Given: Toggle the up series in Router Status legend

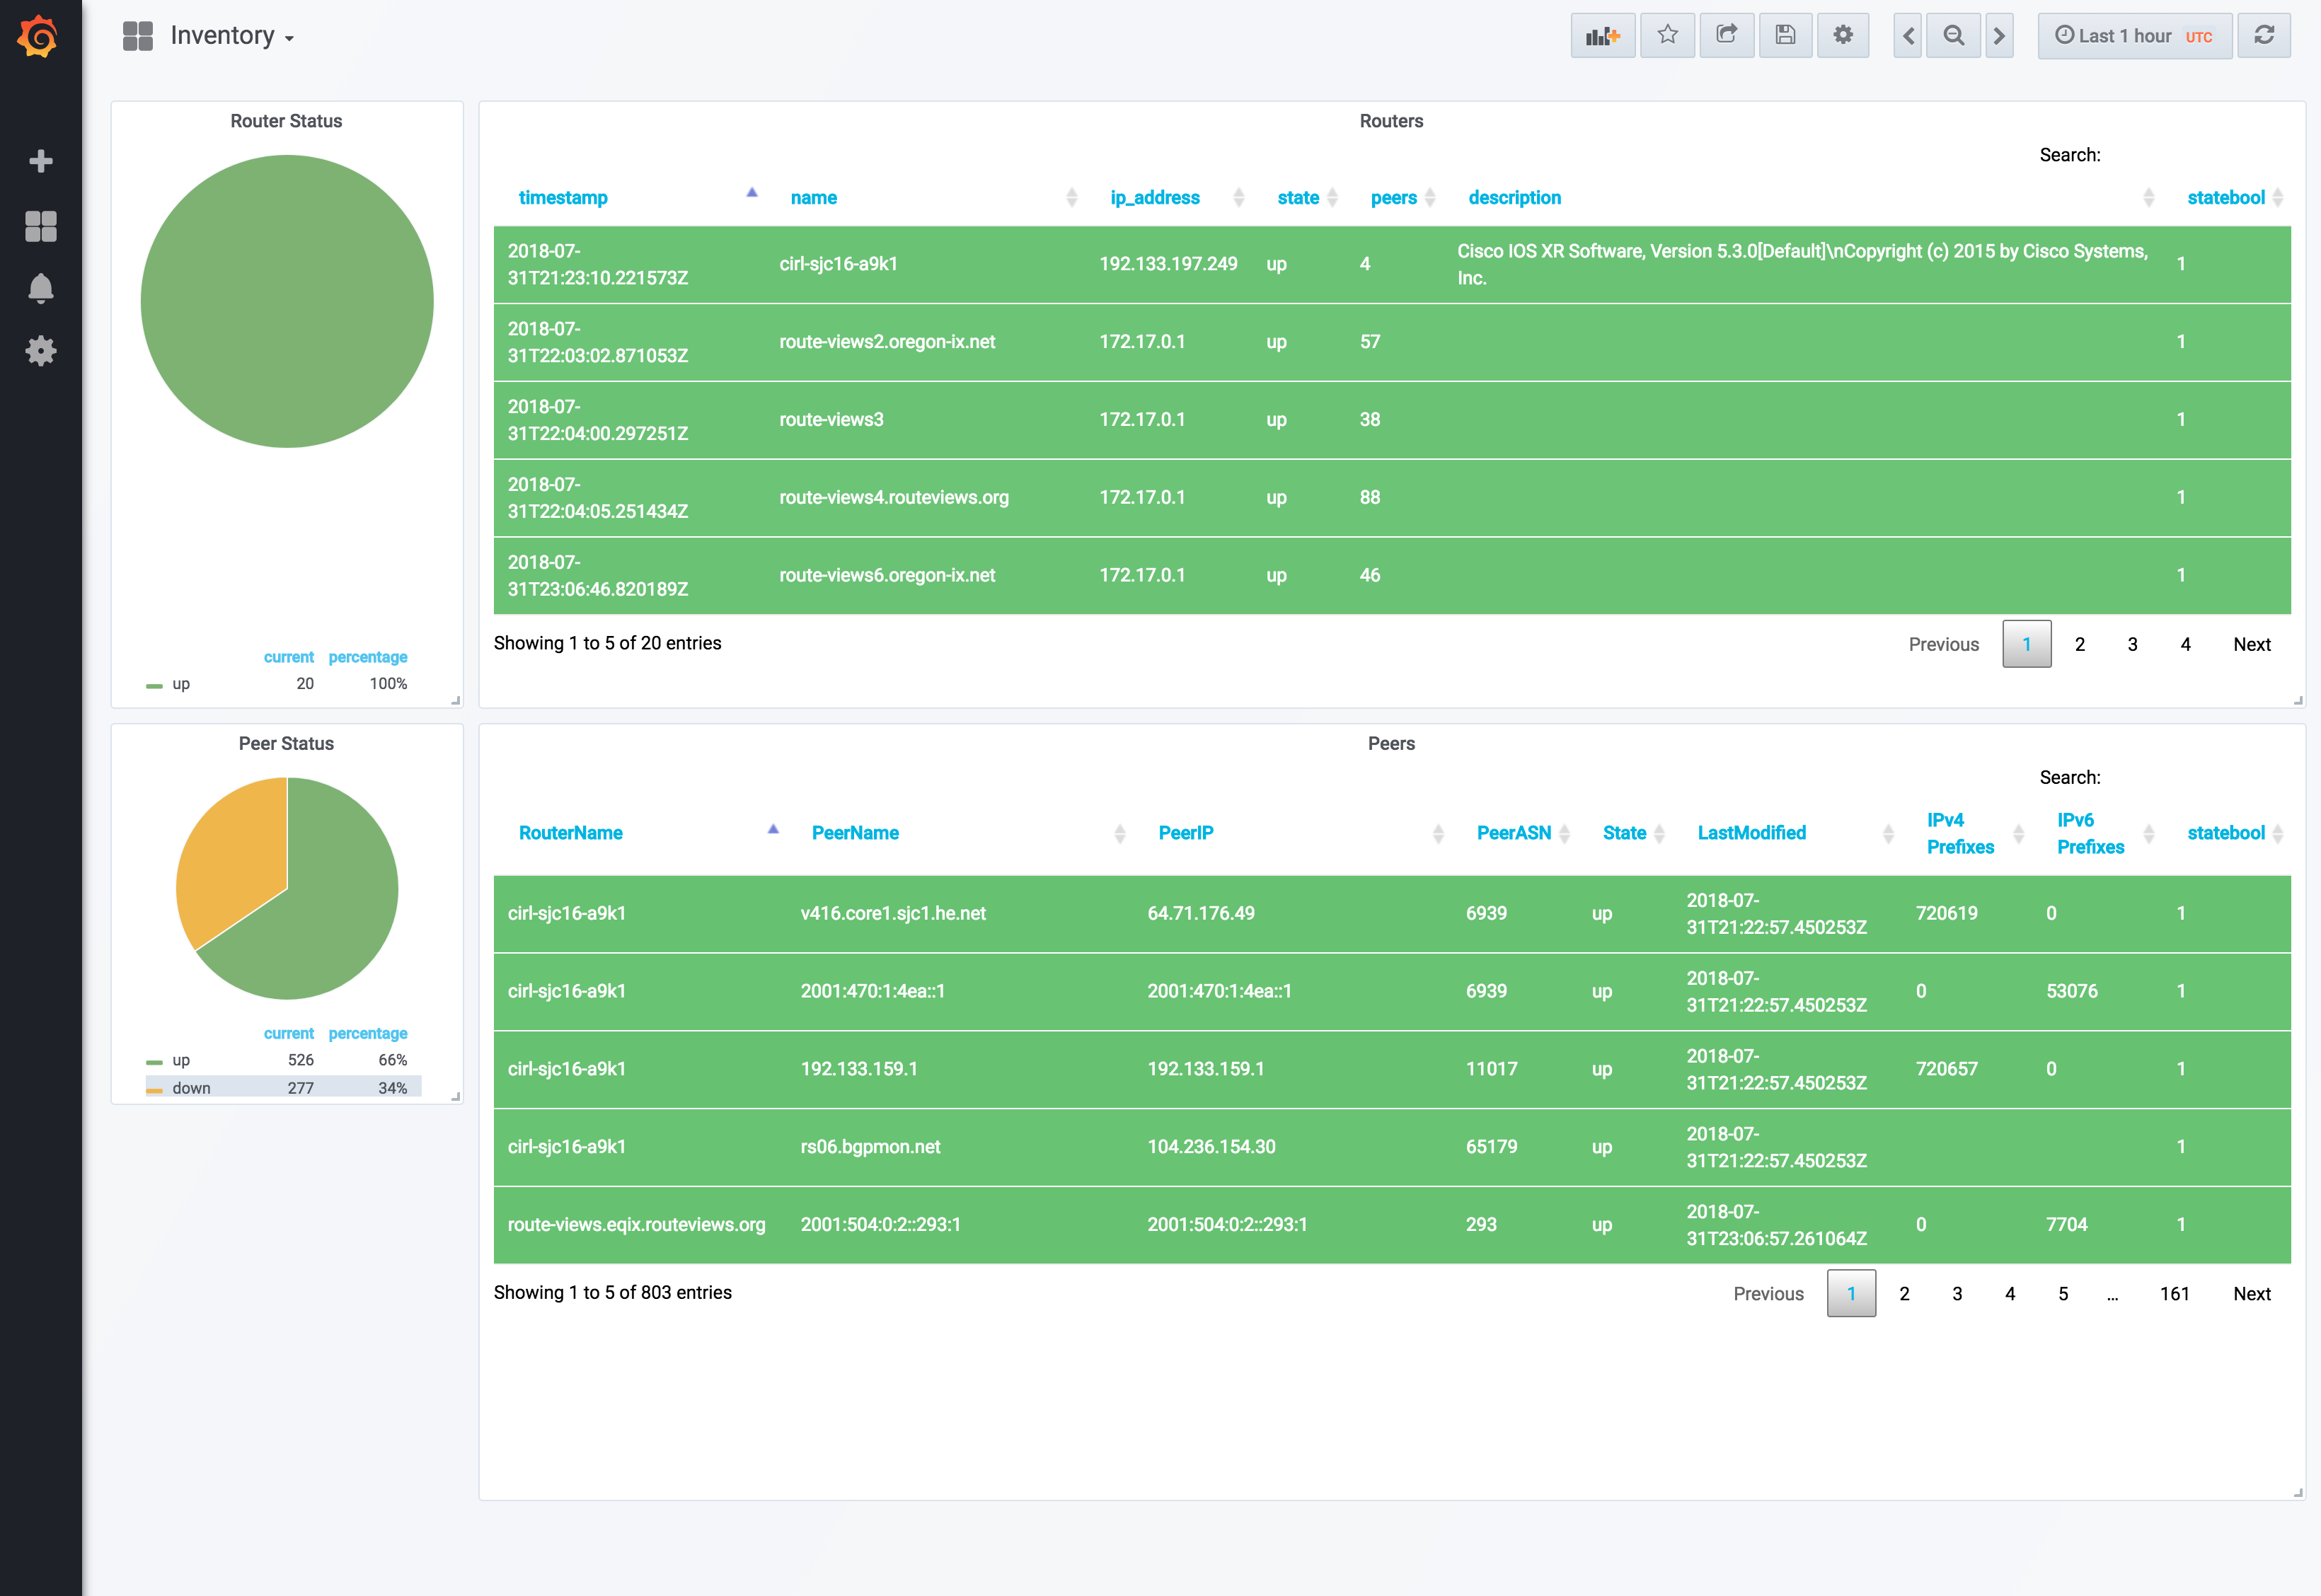Looking at the screenshot, I should [181, 684].
